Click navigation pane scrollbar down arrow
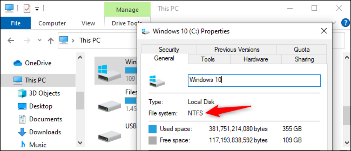Viewport: 351px width, 151px height. click(80, 142)
